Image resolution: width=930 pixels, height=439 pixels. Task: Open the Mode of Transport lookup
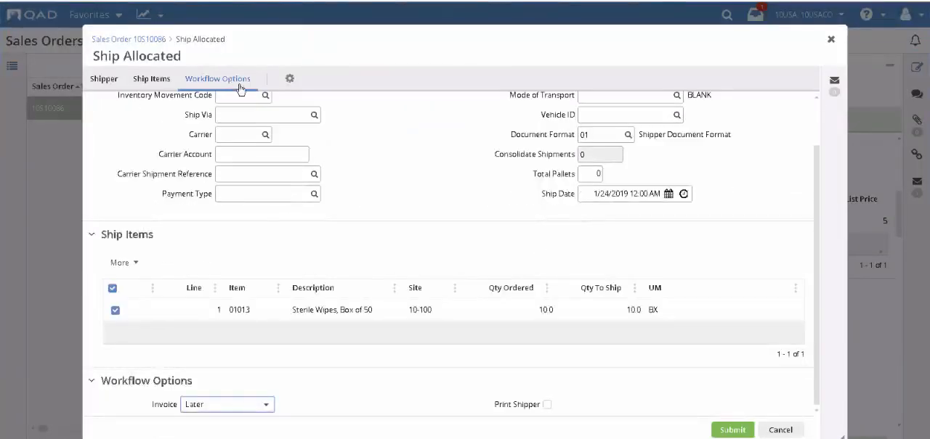tap(676, 95)
